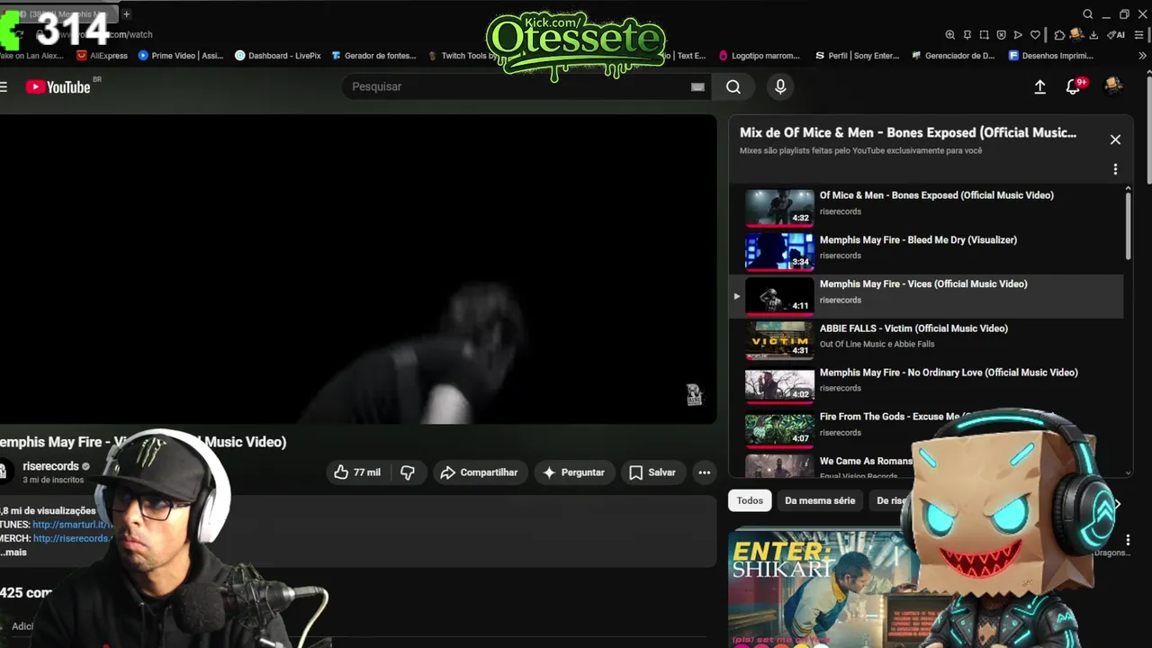1152x648 pixels.
Task: Like the video with 77 mil
Action: coord(357,472)
